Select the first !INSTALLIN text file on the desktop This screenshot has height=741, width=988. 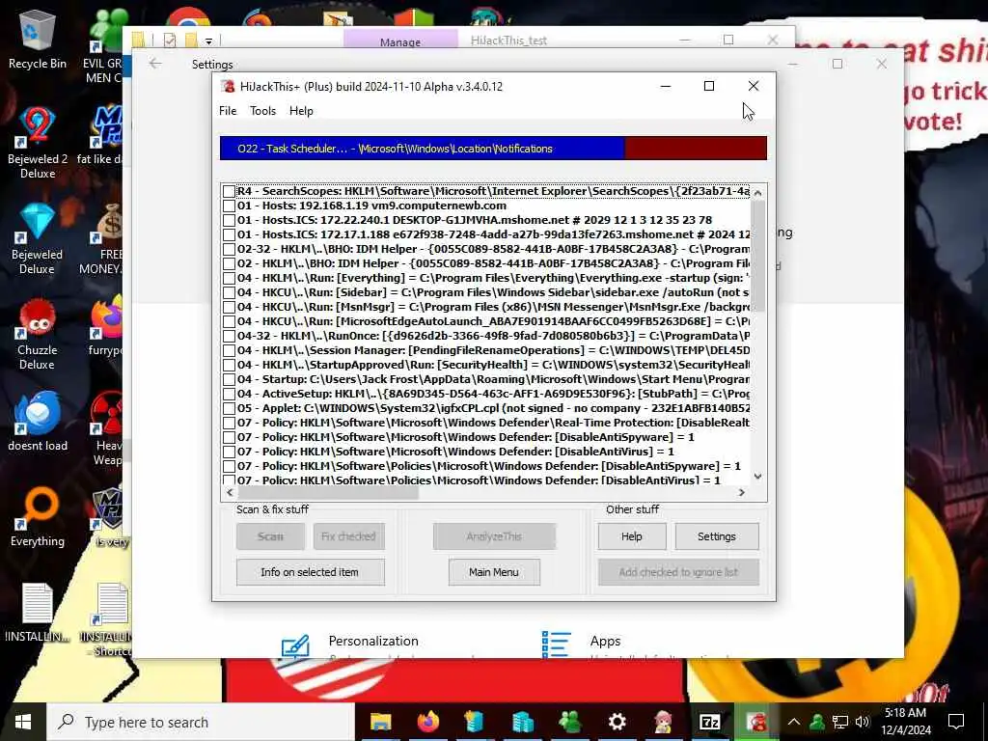pyautogui.click(x=38, y=613)
